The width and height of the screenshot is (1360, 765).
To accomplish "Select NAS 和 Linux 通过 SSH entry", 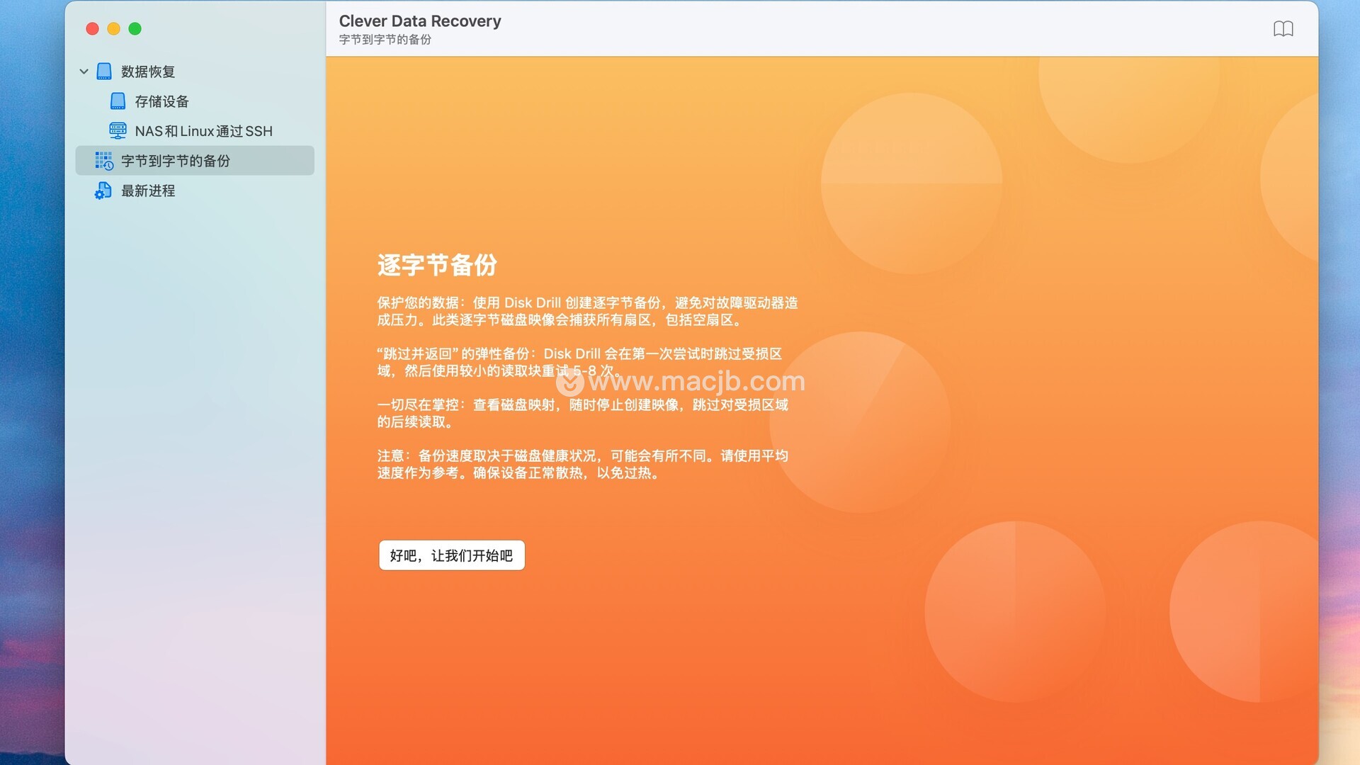I will (x=203, y=131).
